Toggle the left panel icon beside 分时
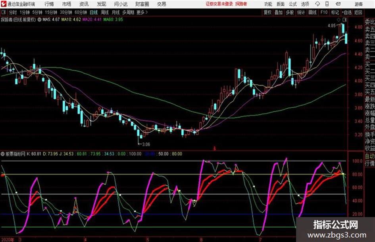Screen dimensions: 375x242 tap(3, 12)
